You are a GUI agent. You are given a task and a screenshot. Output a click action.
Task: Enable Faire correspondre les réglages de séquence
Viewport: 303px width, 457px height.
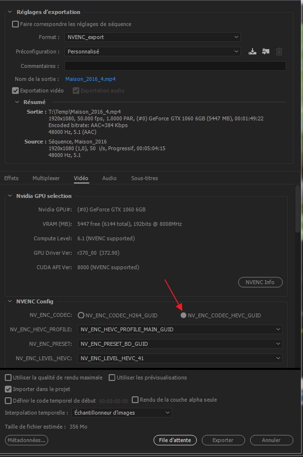pos(15,24)
